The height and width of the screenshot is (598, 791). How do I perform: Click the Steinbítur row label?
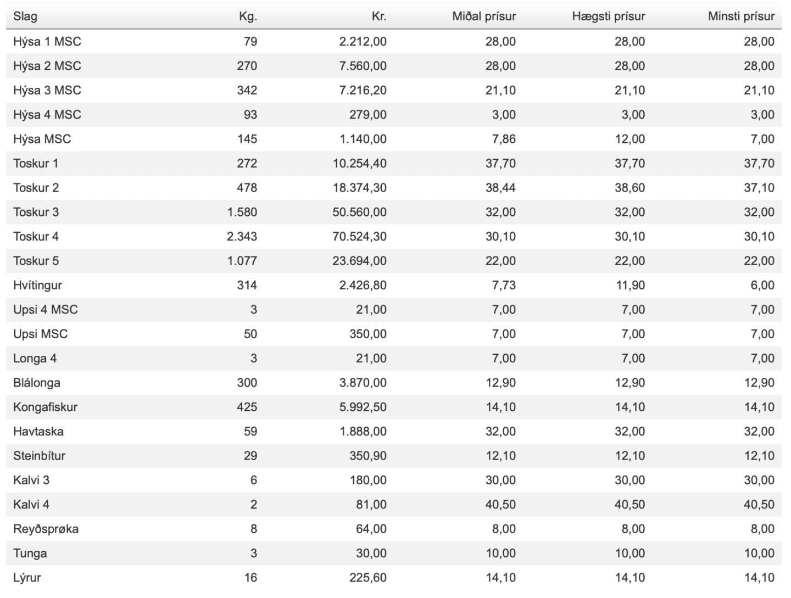coord(39,456)
